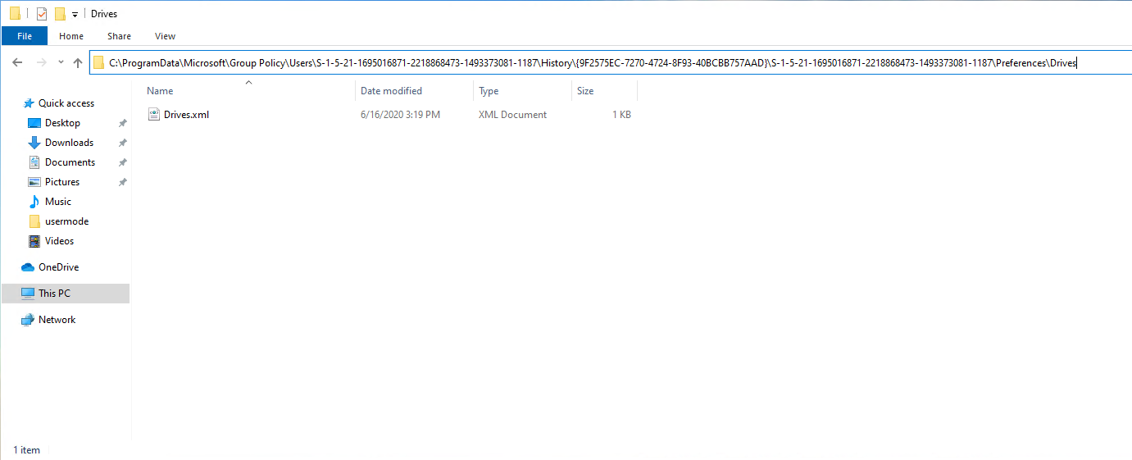Screen dimensions: 1132x460
Task: Click the usermode yellow folder icon
Action: pos(34,221)
